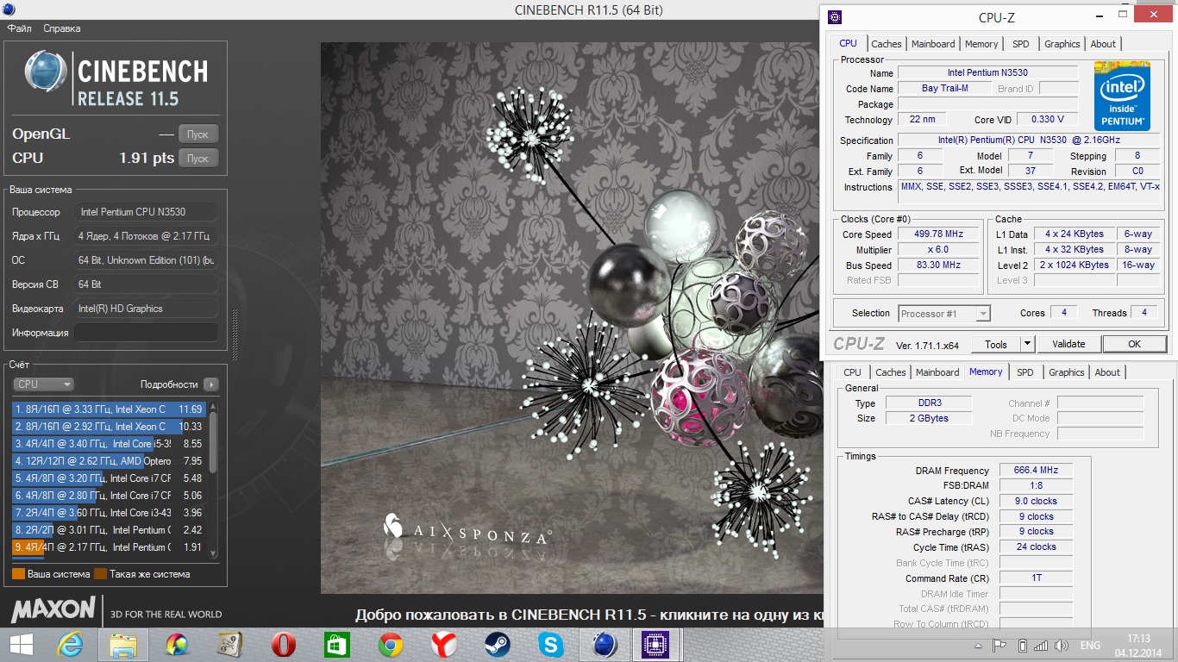Open the CPU ranking filter dropdown
Screen dimensions: 1178x662
coord(43,384)
